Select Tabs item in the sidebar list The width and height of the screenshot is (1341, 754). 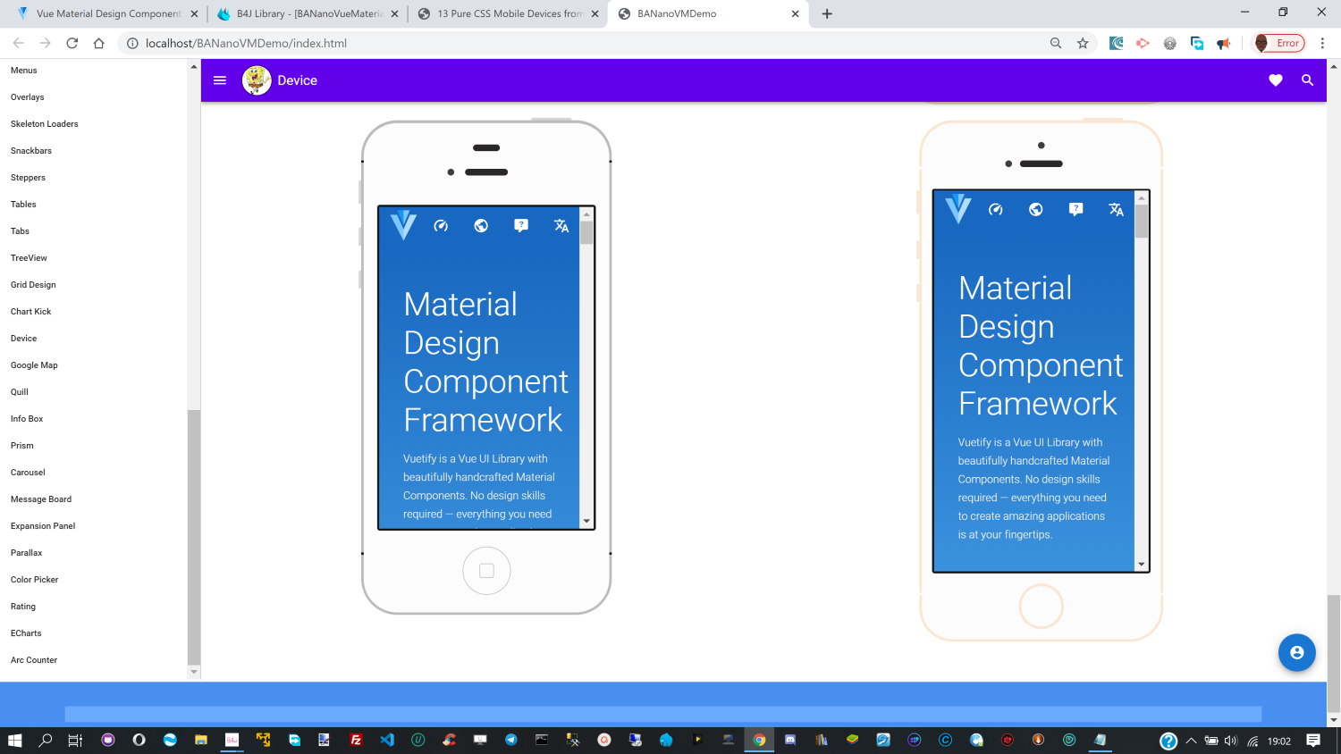[20, 231]
